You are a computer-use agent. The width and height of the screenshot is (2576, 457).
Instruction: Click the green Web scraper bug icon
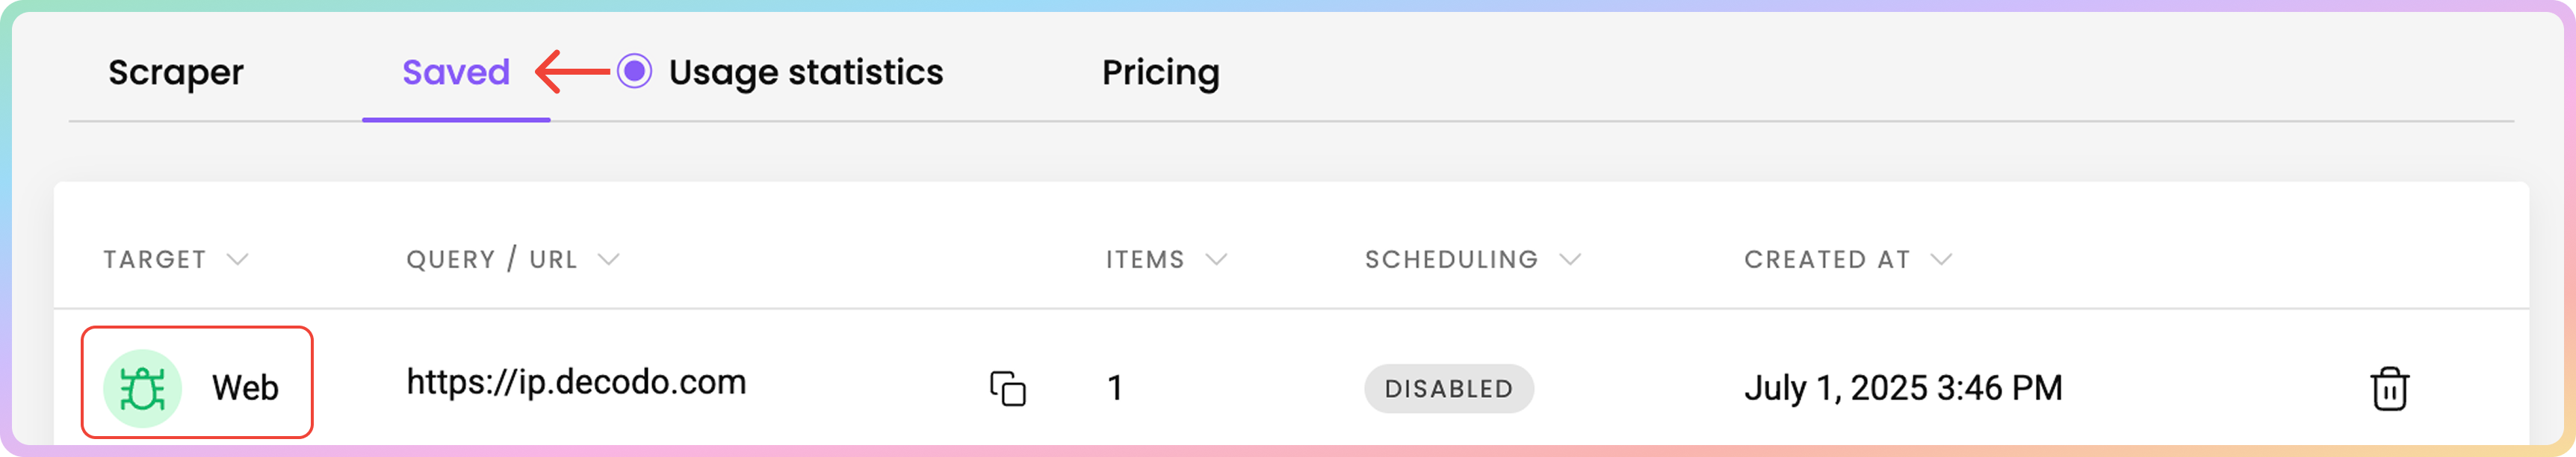tap(143, 388)
